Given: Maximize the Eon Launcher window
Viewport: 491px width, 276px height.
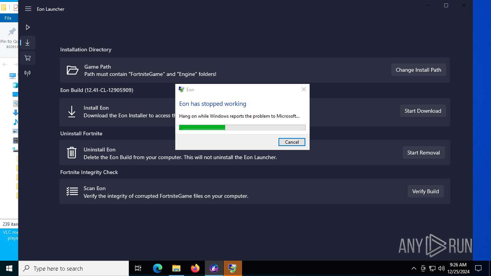Looking at the screenshot, I should tap(446, 5).
